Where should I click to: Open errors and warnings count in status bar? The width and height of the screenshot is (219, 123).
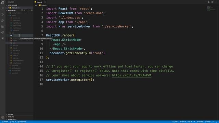(13, 122)
